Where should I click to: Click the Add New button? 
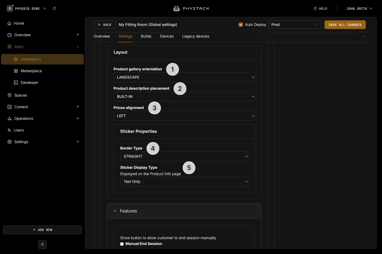click(x=42, y=230)
